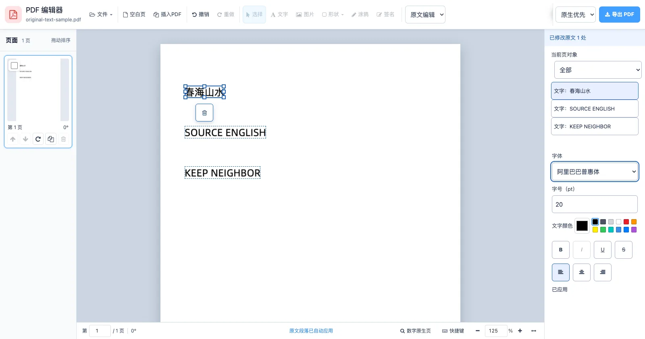Screen dimensions: 645x339
Task: Pick the red color swatch
Action: click(626, 222)
